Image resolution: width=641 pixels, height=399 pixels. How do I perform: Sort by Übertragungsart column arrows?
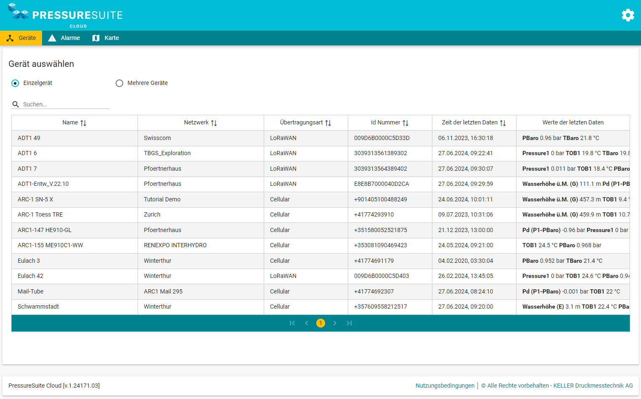[328, 123]
